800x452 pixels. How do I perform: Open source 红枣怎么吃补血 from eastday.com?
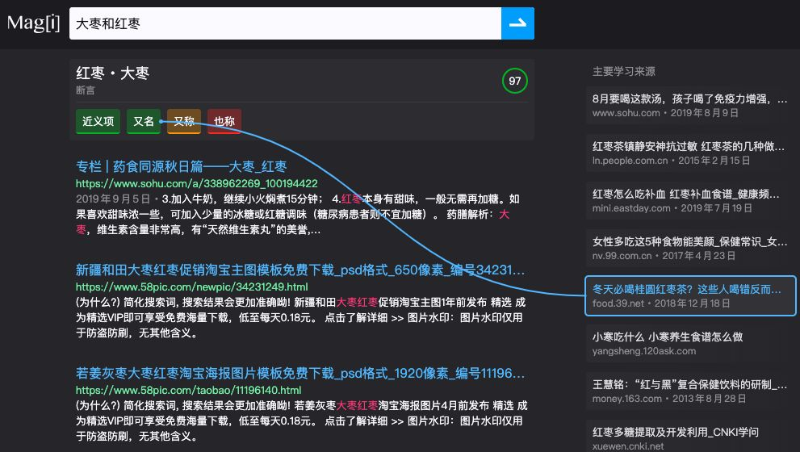pyautogui.click(x=689, y=201)
